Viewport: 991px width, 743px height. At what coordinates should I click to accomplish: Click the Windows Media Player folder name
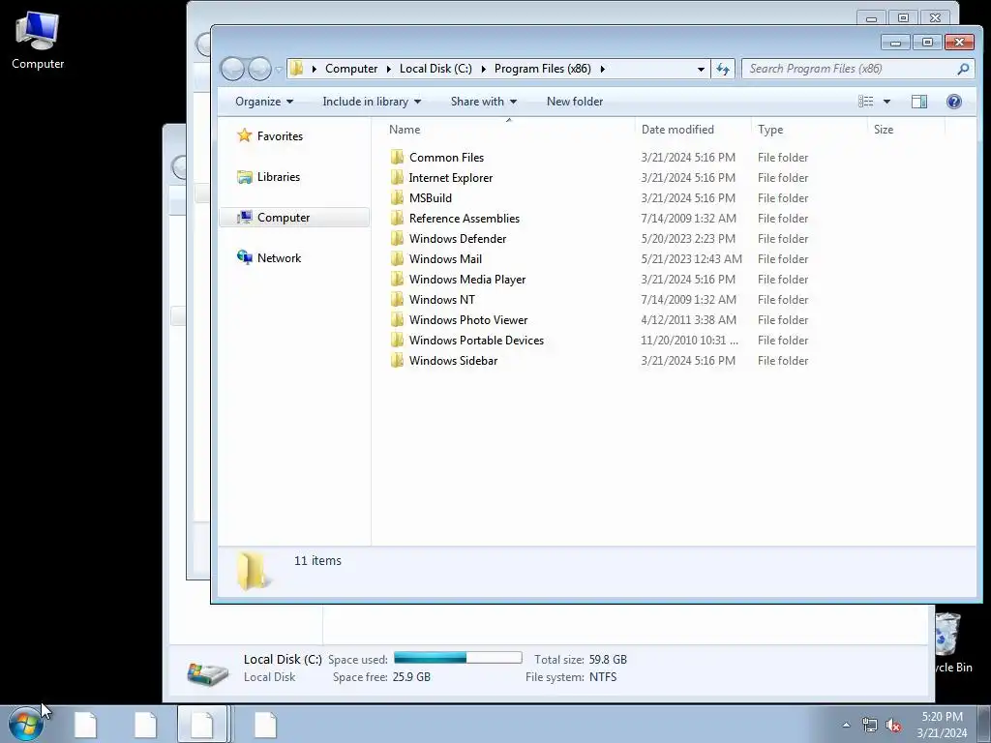467,280
